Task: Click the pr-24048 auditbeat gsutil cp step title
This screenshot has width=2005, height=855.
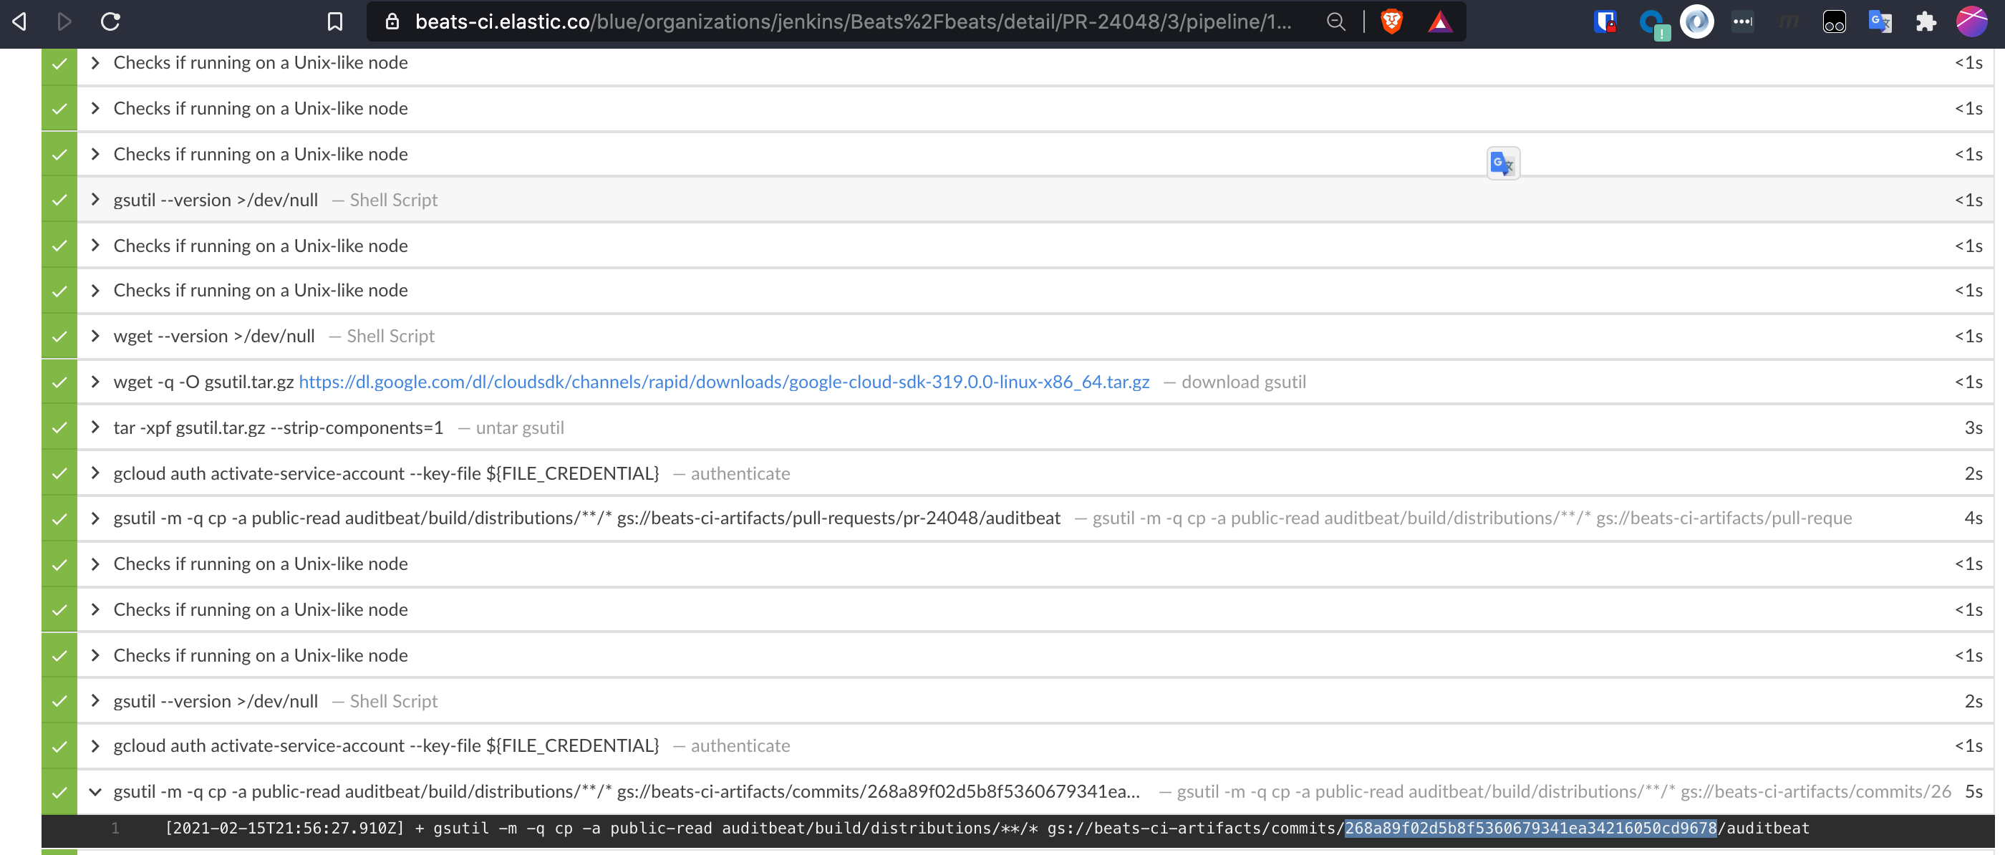Action: (586, 518)
